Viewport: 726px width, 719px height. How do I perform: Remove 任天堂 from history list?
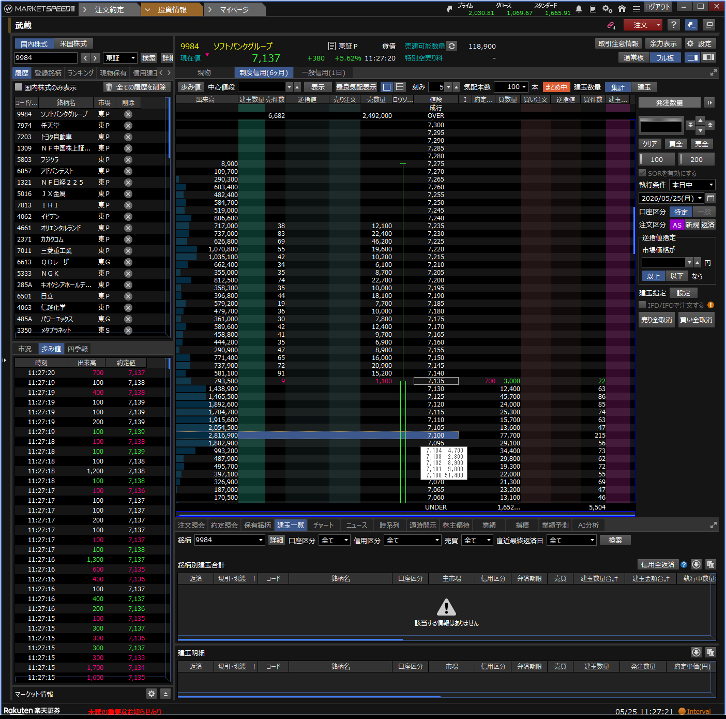[x=128, y=126]
